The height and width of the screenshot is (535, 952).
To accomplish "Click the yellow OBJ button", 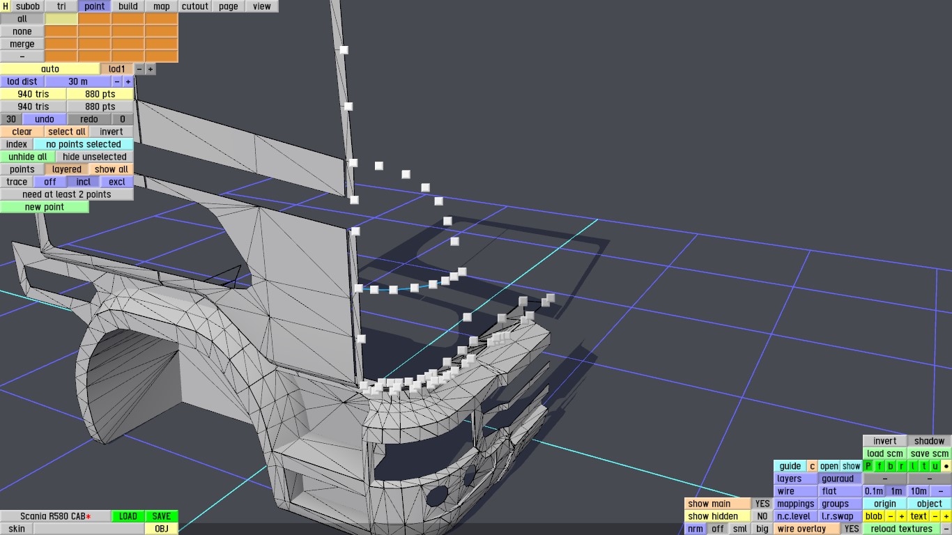I will pos(162,529).
